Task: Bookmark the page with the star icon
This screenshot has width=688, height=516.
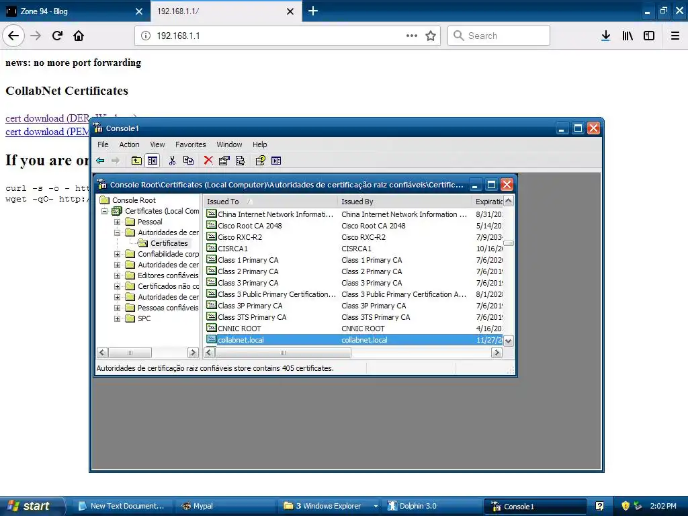Action: 431,36
